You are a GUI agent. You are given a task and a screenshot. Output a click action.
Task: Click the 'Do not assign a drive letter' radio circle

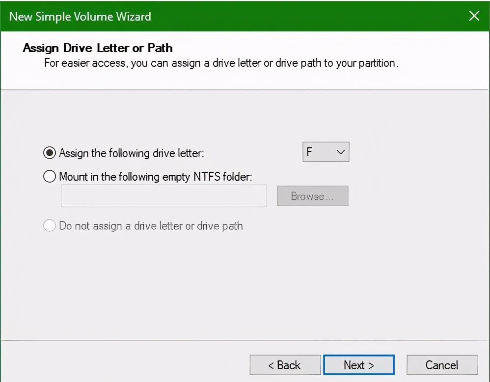(x=50, y=226)
